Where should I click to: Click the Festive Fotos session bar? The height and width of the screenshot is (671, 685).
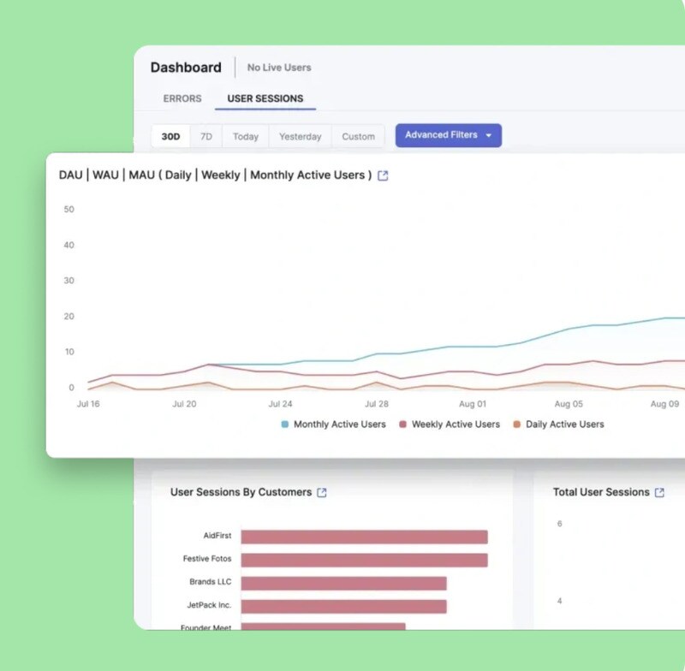click(x=364, y=560)
